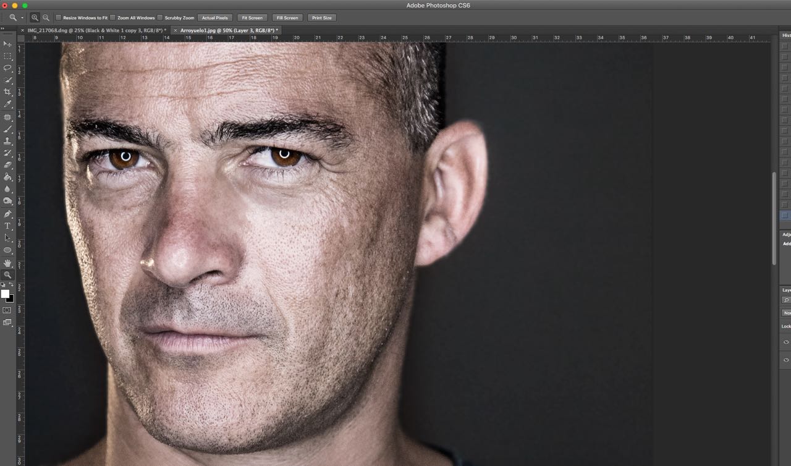Swap foreground and background colors
This screenshot has width=791, height=466.
tap(11, 285)
